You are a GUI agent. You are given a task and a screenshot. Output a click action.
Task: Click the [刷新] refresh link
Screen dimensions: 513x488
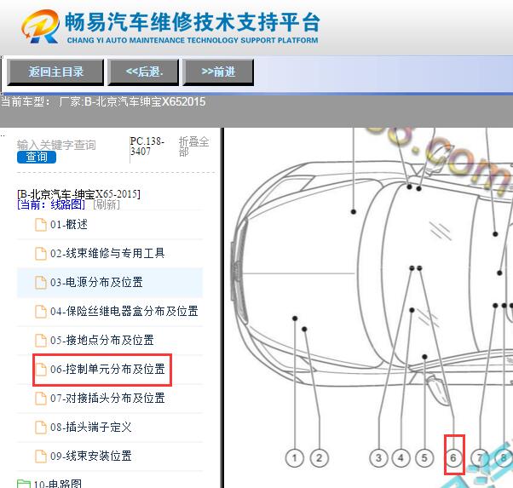pos(107,204)
